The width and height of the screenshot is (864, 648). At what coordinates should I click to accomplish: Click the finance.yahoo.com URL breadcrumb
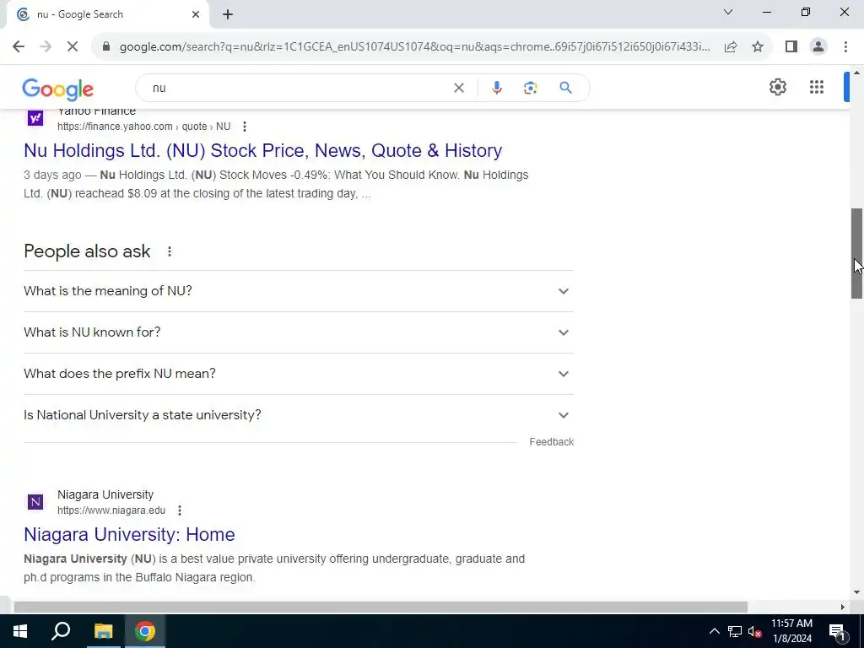coord(143,127)
